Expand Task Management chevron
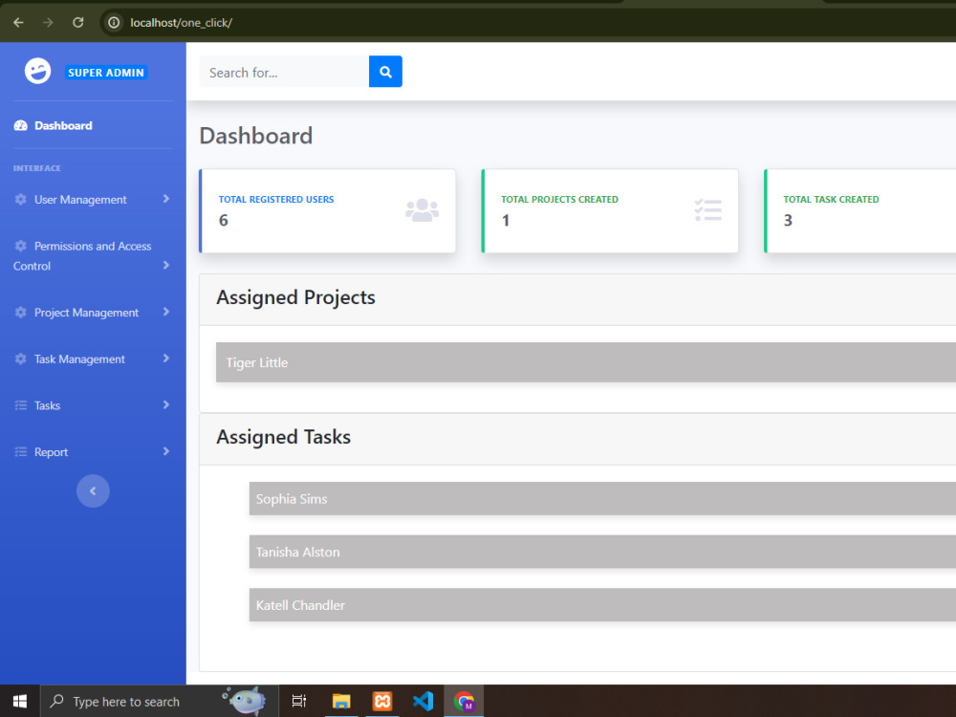The image size is (956, 717). pyautogui.click(x=165, y=358)
